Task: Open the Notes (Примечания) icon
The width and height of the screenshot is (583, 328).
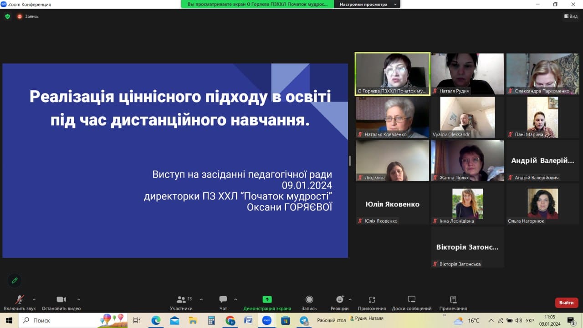Action: [x=453, y=300]
